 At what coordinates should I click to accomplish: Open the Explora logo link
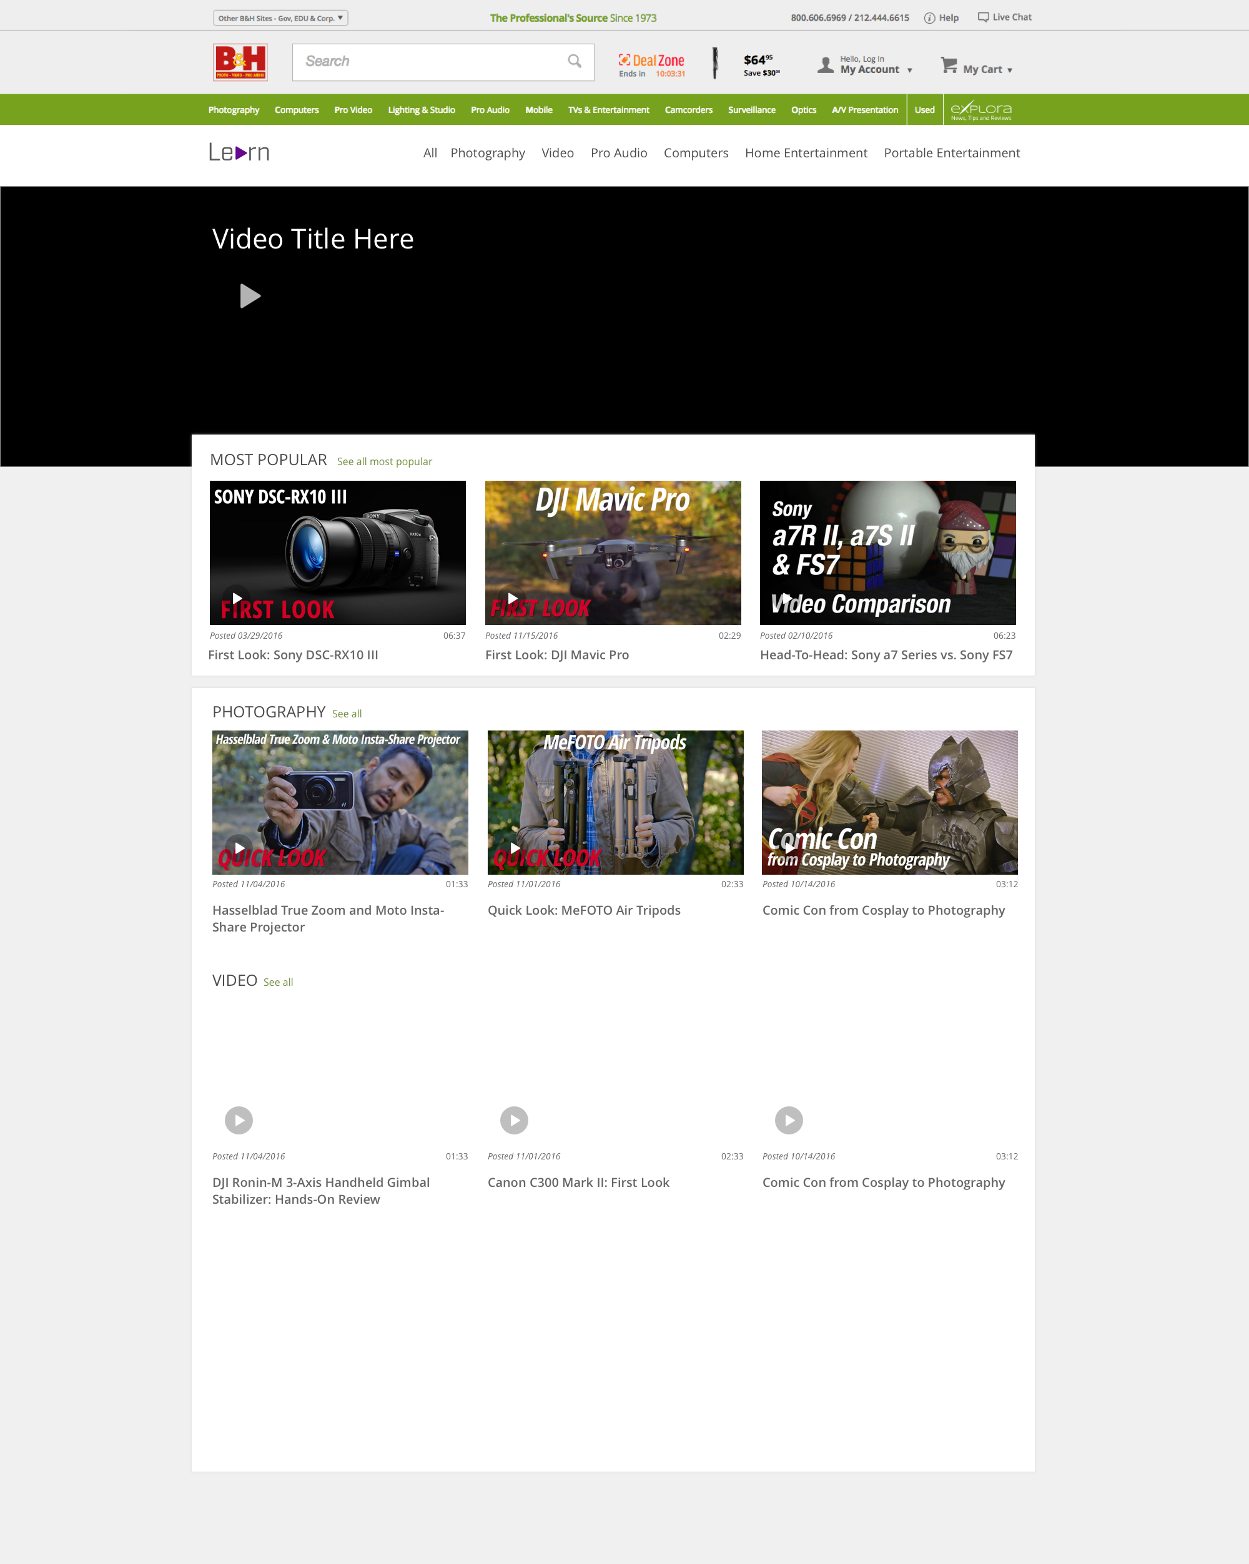pos(981,111)
